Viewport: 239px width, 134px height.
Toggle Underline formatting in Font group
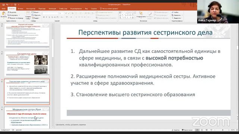coord(49,17)
